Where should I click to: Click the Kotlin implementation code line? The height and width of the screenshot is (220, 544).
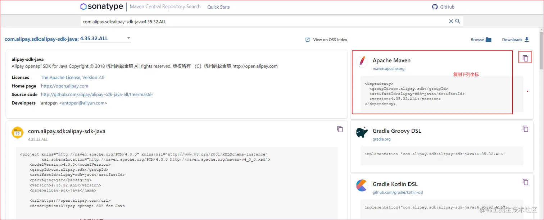coord(436,207)
